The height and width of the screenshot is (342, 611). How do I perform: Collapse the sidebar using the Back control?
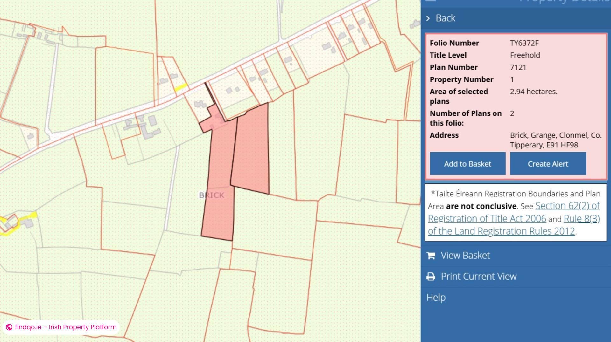[445, 18]
